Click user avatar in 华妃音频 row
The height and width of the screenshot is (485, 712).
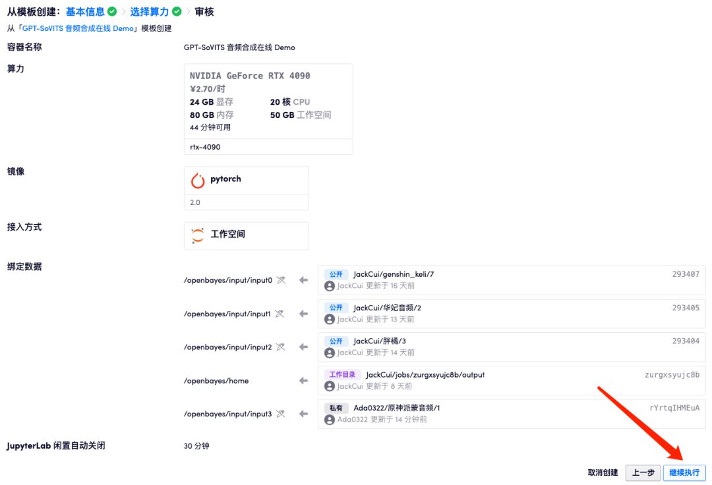coord(330,320)
